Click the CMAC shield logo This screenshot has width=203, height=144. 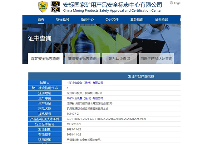tap(43, 7)
